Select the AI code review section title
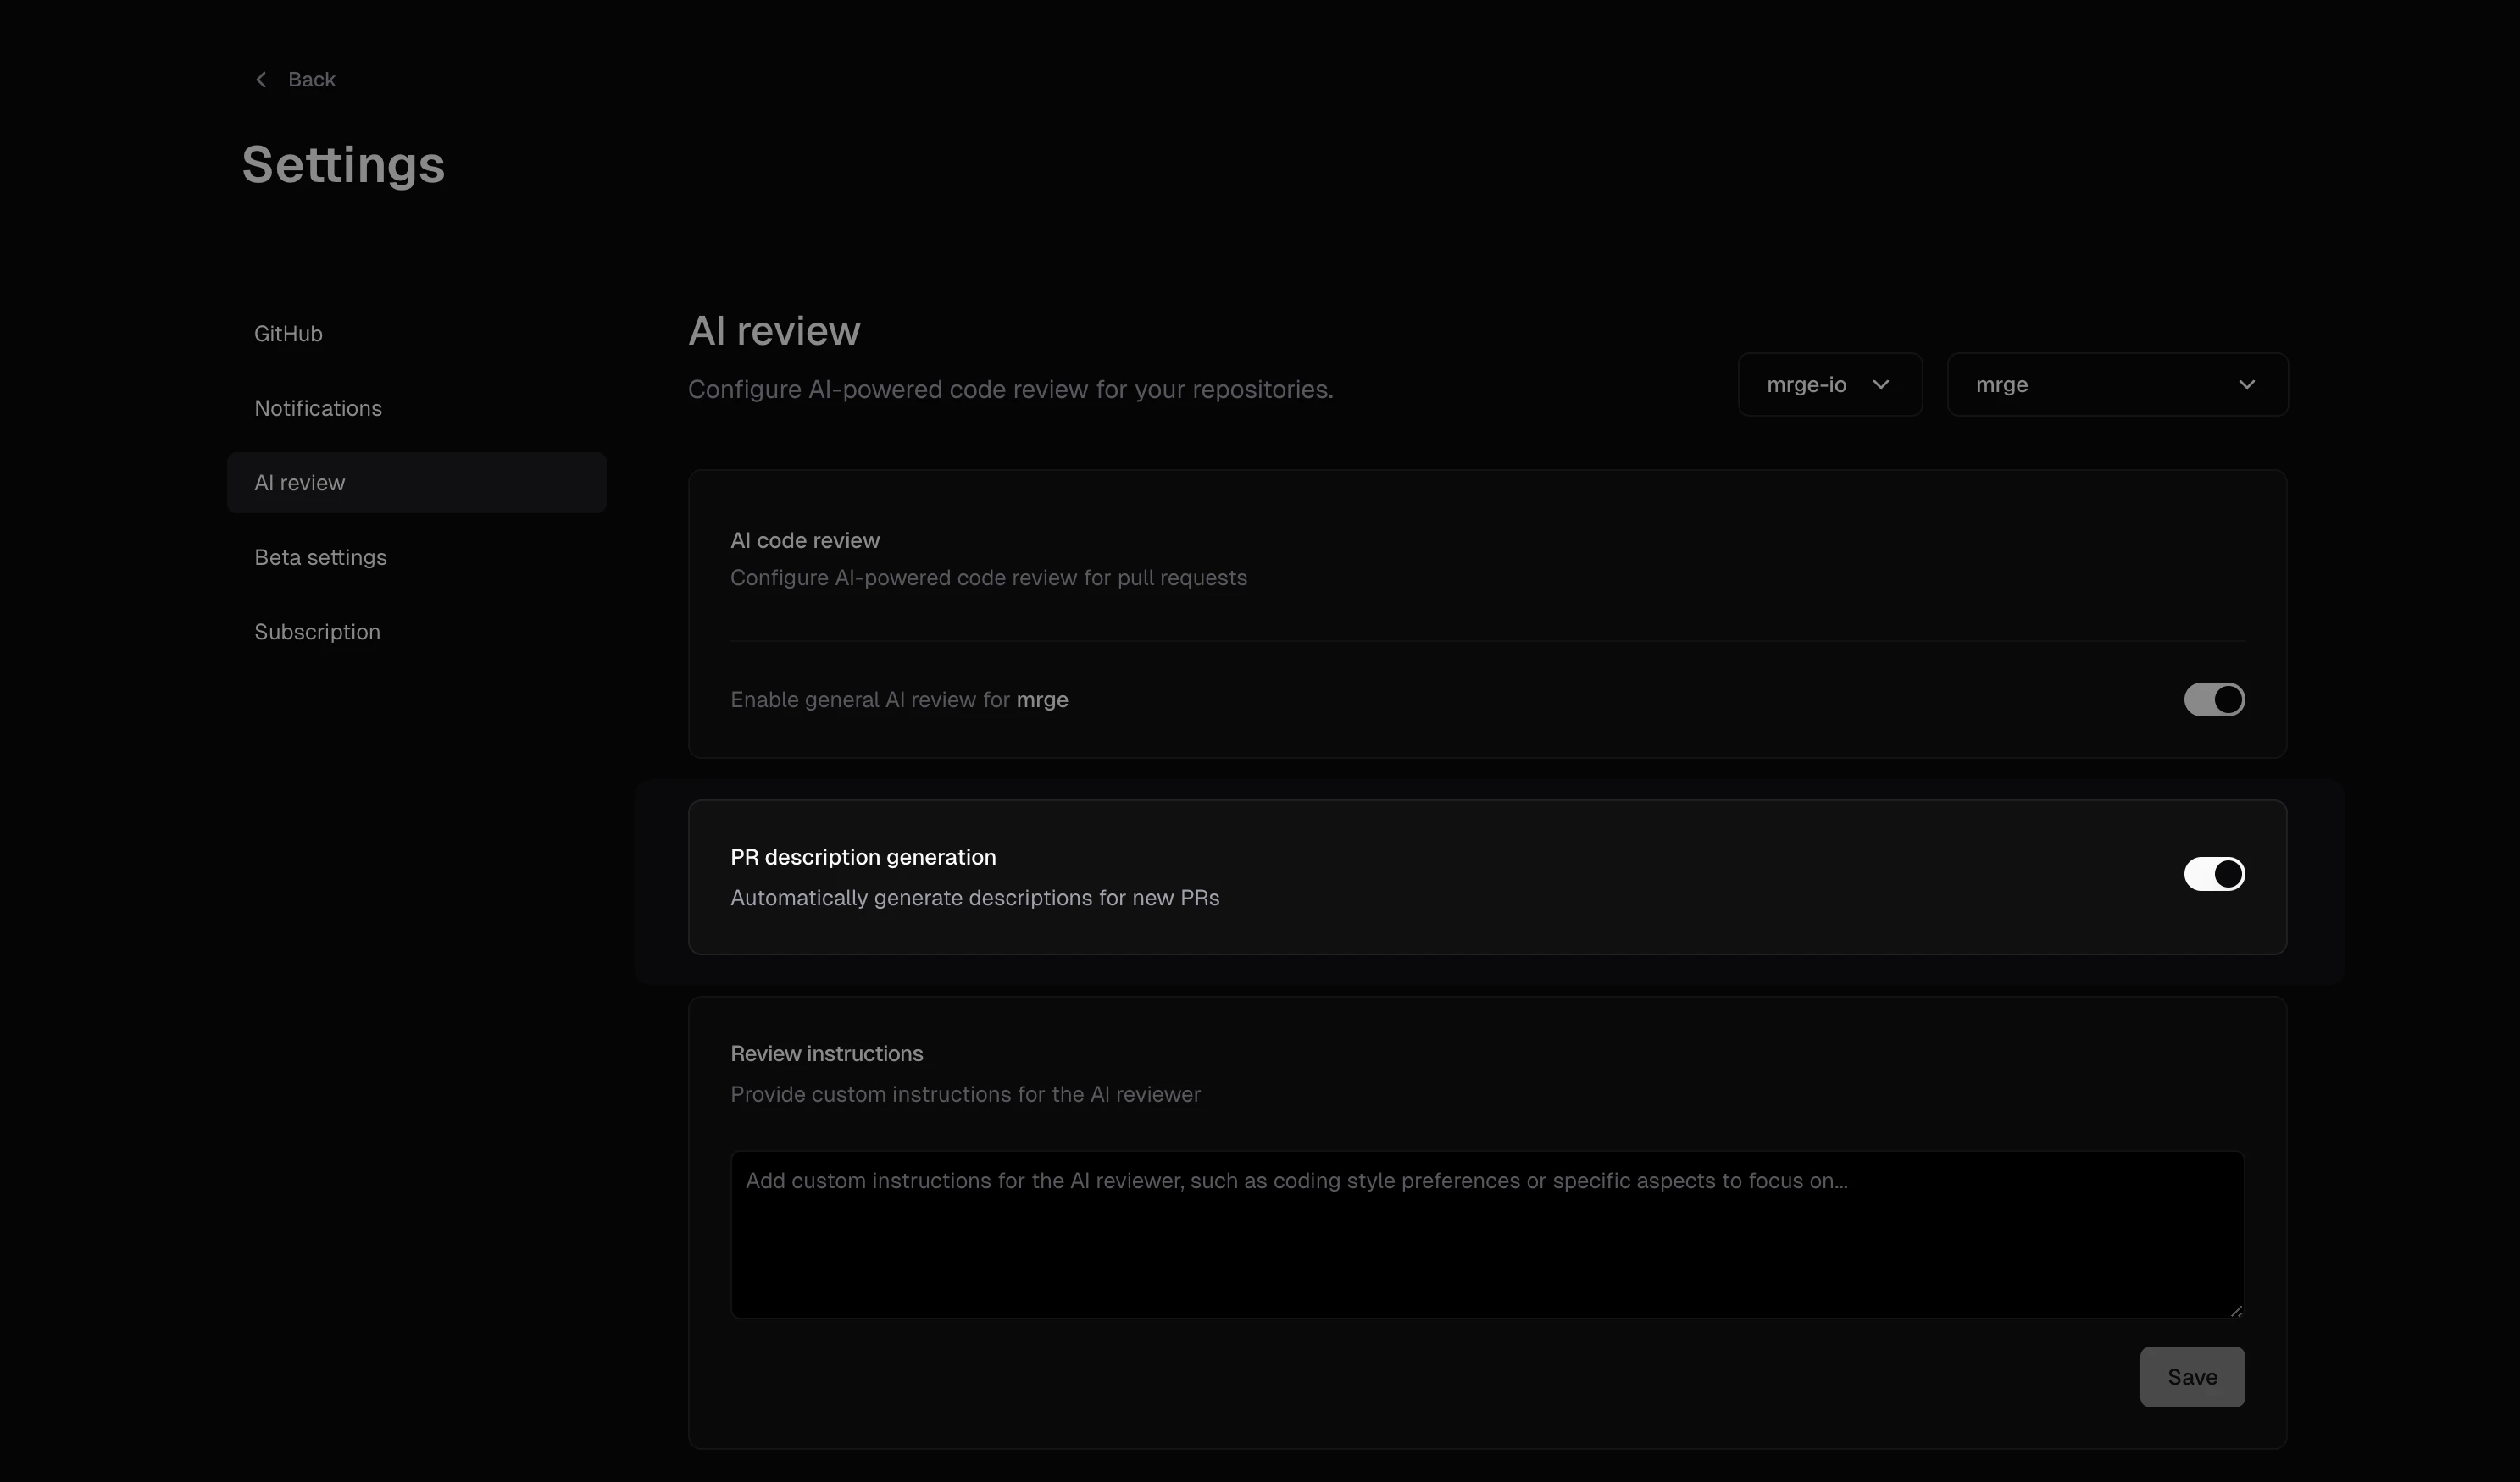 tap(804, 539)
